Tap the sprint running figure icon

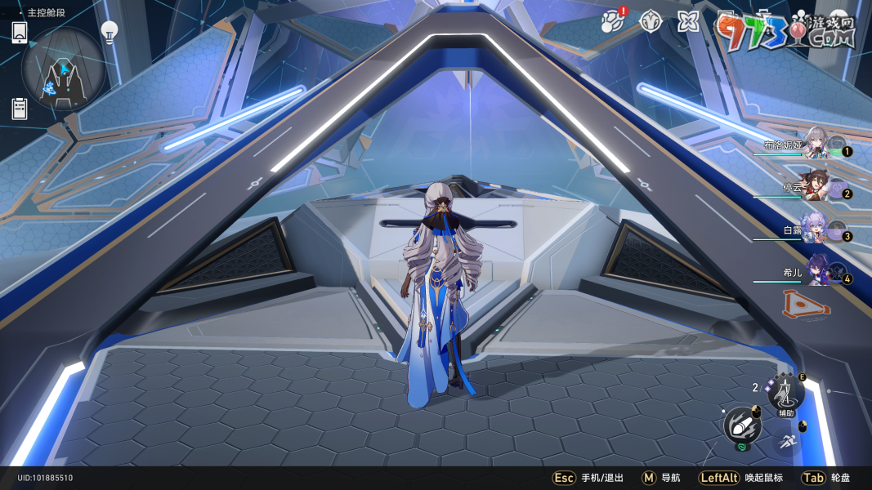tap(786, 442)
